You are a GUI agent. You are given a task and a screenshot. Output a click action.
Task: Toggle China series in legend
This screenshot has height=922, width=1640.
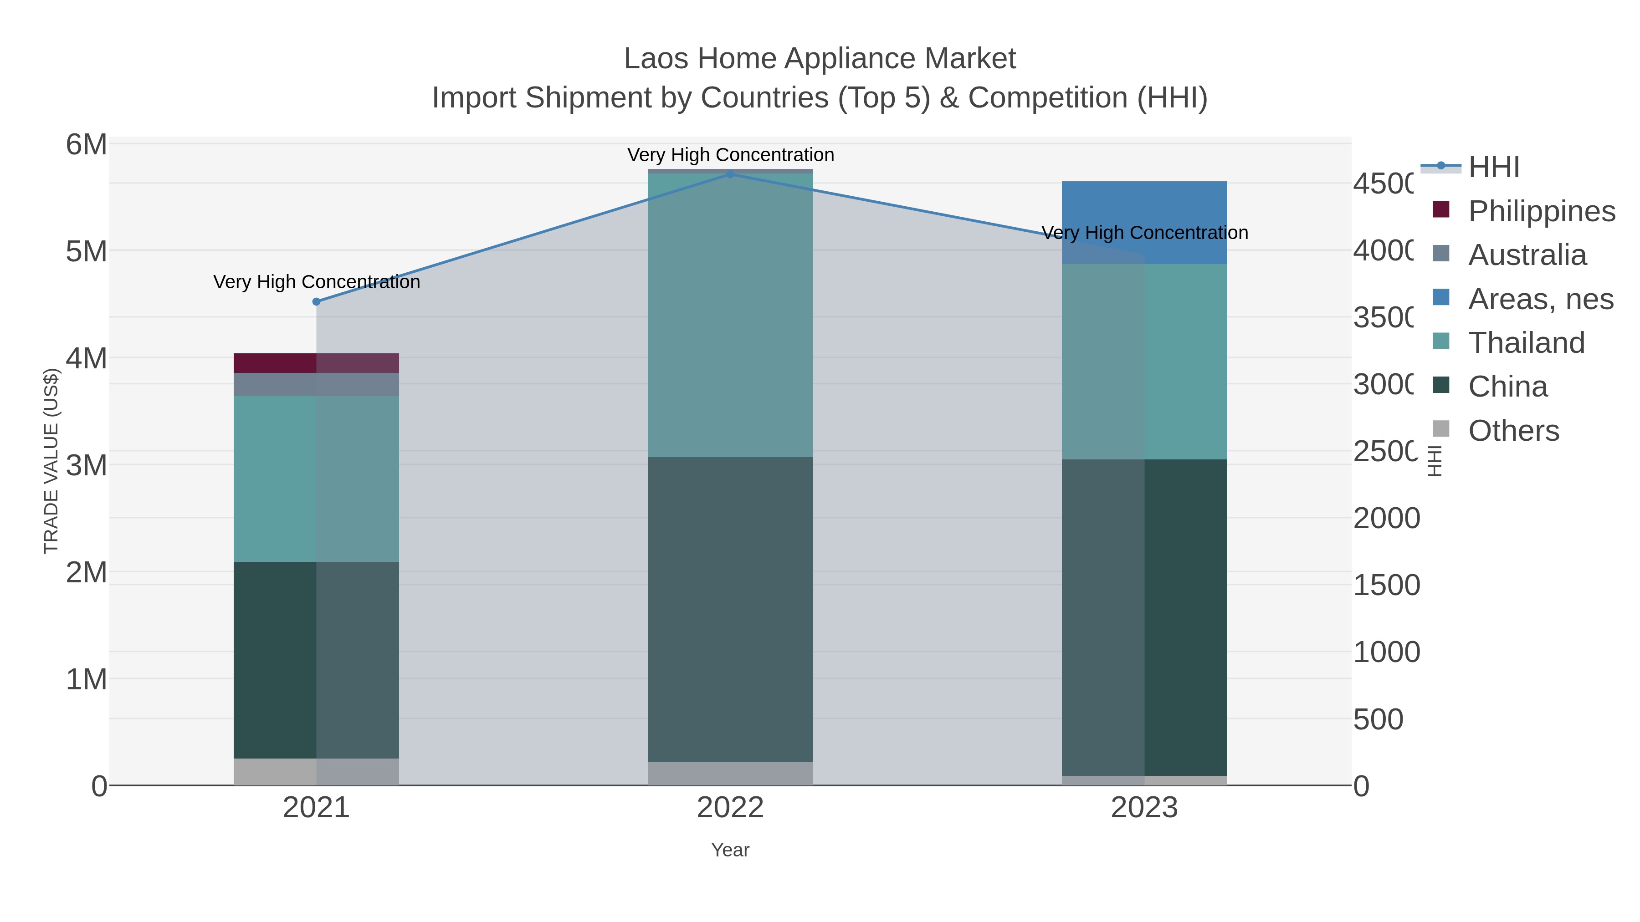coord(1490,386)
